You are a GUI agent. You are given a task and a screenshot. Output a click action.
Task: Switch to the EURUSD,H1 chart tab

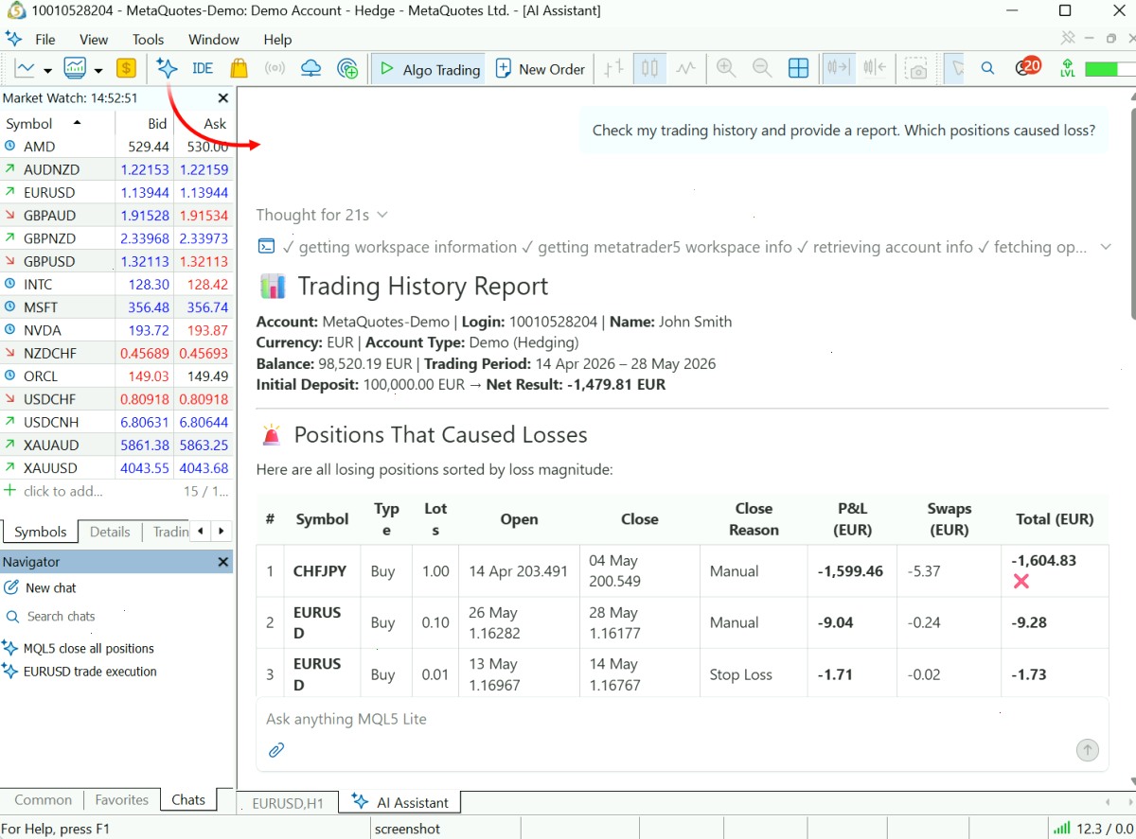click(x=288, y=803)
